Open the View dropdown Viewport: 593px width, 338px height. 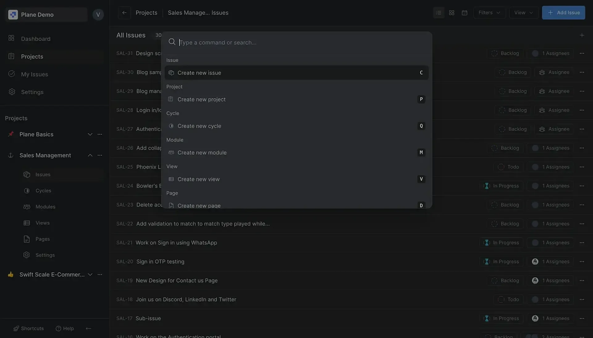pyautogui.click(x=524, y=13)
